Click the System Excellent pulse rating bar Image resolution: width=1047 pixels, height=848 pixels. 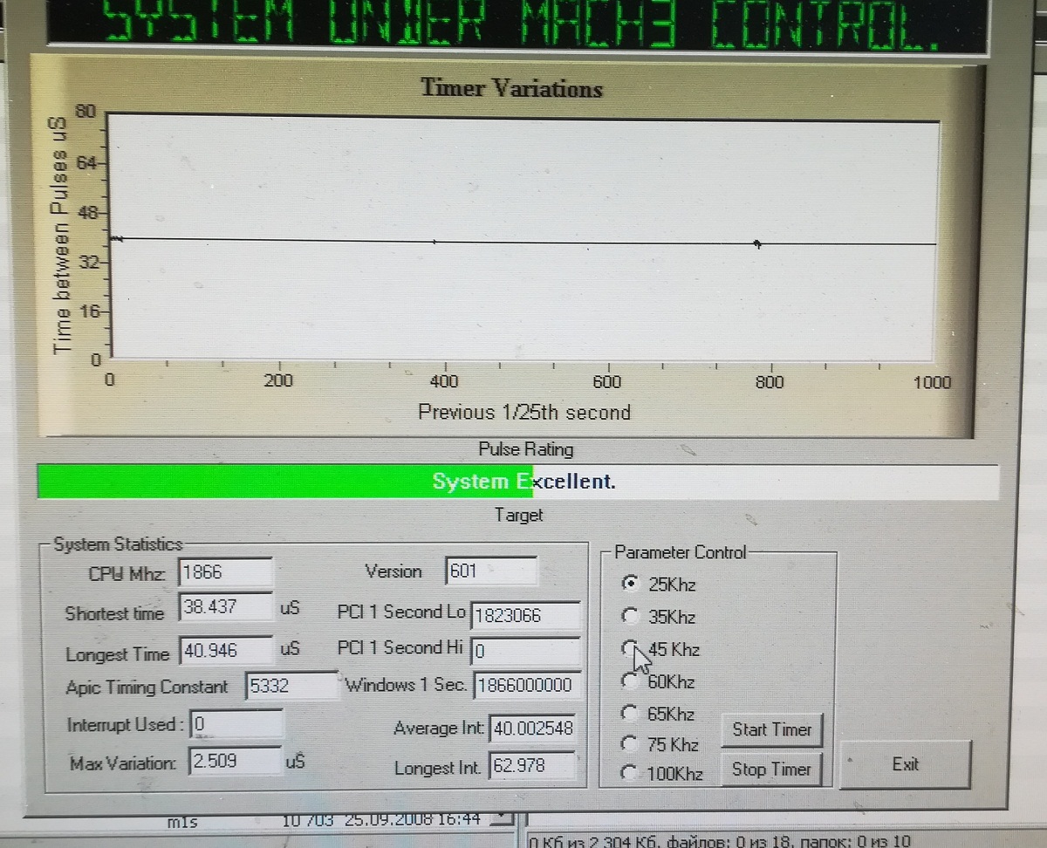(x=518, y=482)
